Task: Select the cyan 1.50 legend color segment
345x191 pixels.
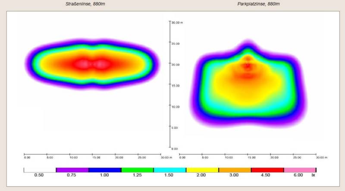Action: (169, 170)
